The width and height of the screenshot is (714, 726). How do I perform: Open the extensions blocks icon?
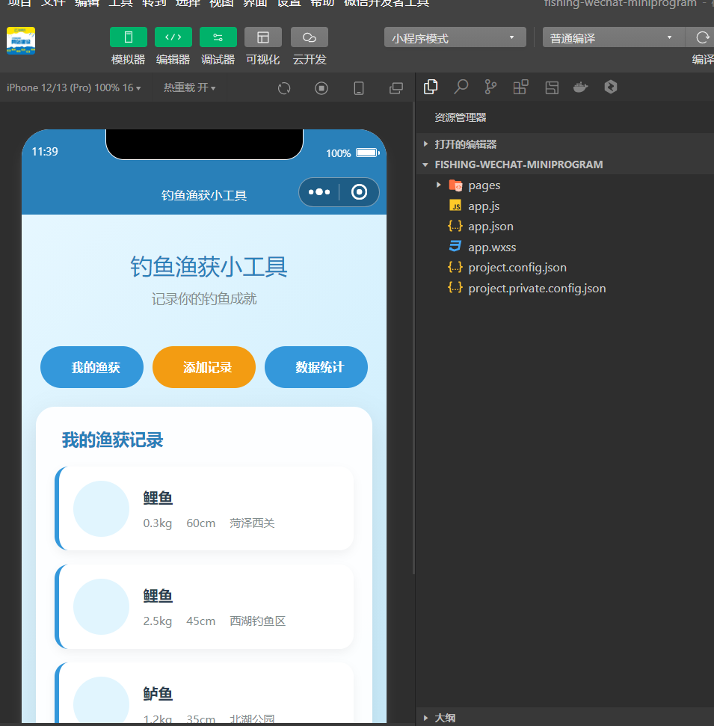pyautogui.click(x=520, y=87)
